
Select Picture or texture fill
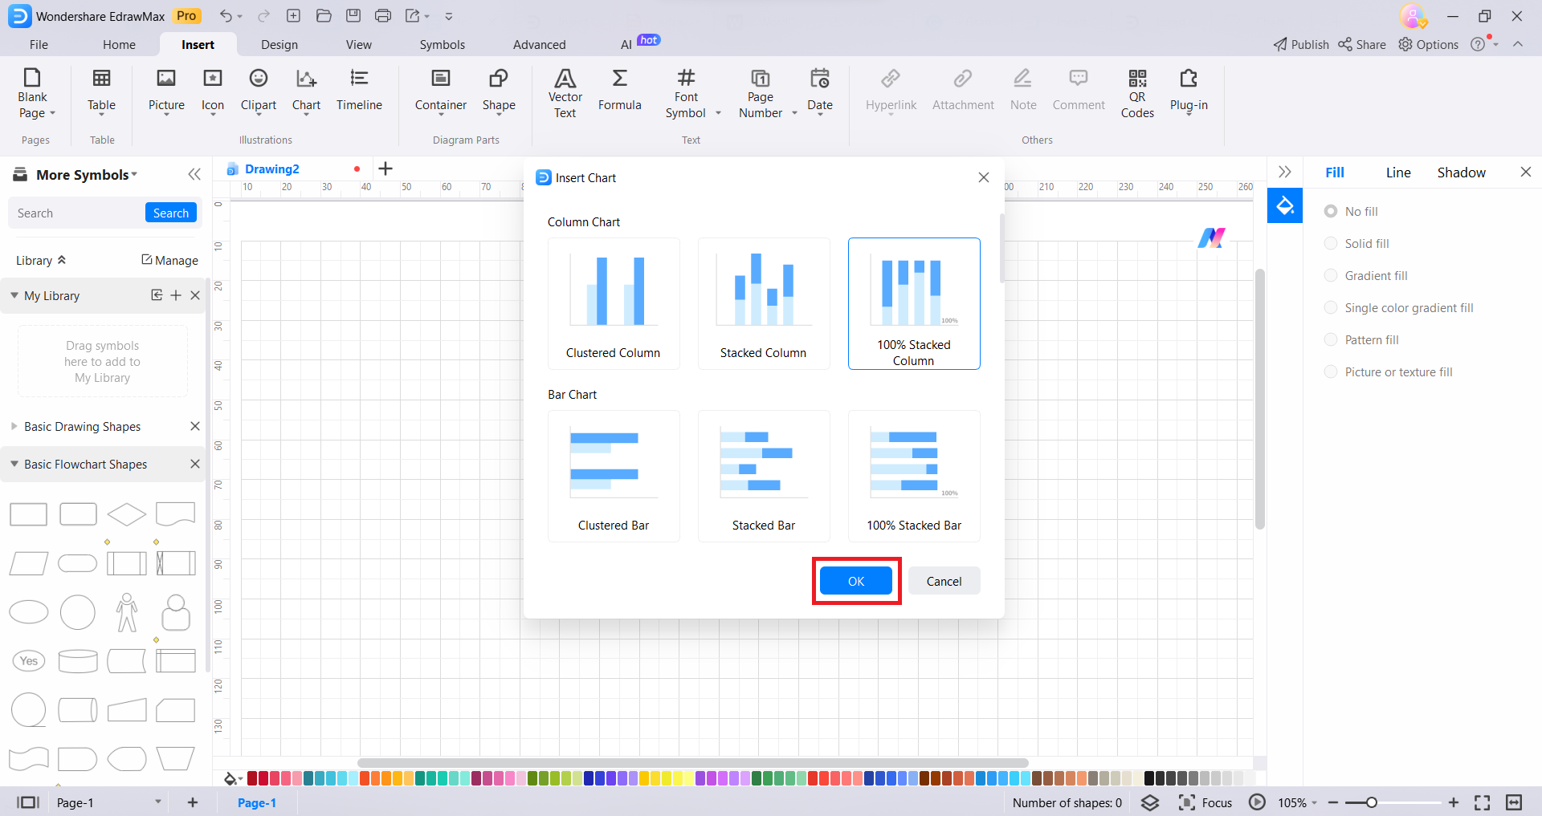(1389, 372)
